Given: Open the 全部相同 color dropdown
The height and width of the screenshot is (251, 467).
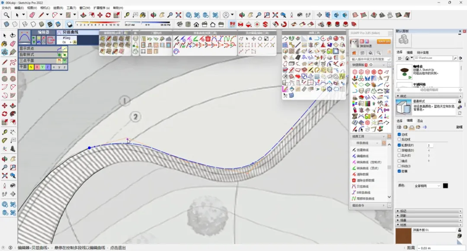Looking at the screenshot, I should point(427,186).
